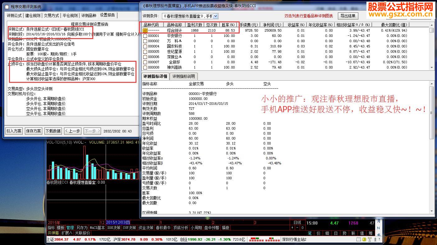Click the 0 reset button by 日线
Viewport: 437px width, 245px height.
tap(302, 228)
